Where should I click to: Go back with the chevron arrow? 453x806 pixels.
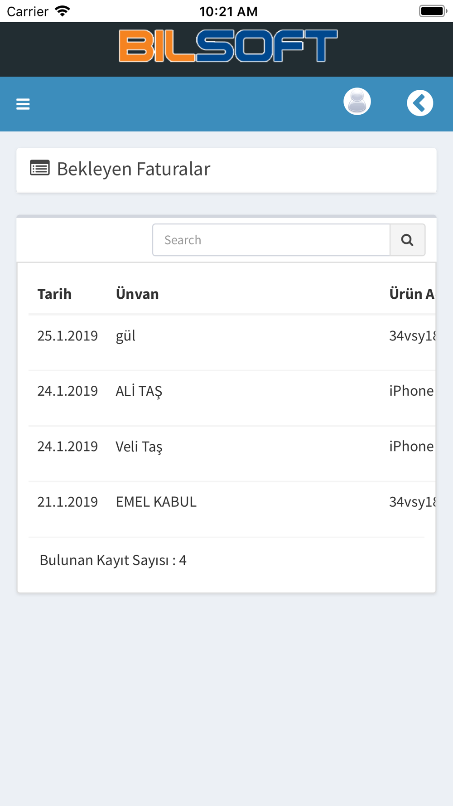point(420,103)
